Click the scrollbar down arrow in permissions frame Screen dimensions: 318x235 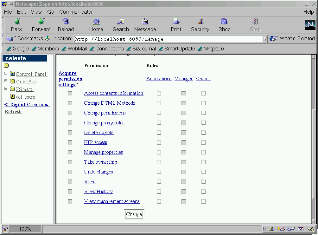click(x=314, y=221)
